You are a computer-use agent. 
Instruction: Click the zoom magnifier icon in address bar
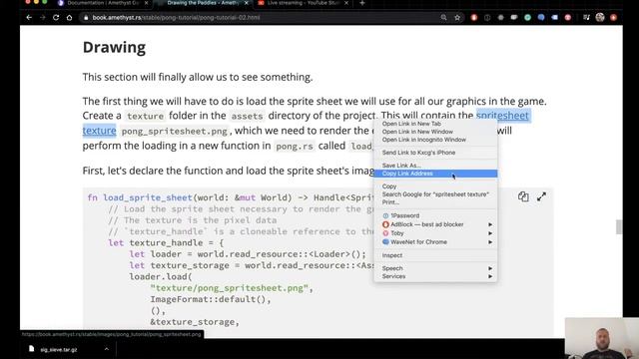443,18
